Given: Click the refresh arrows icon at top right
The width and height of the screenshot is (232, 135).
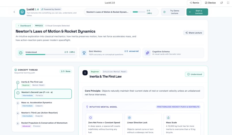Looking at the screenshot, I should [222, 3].
